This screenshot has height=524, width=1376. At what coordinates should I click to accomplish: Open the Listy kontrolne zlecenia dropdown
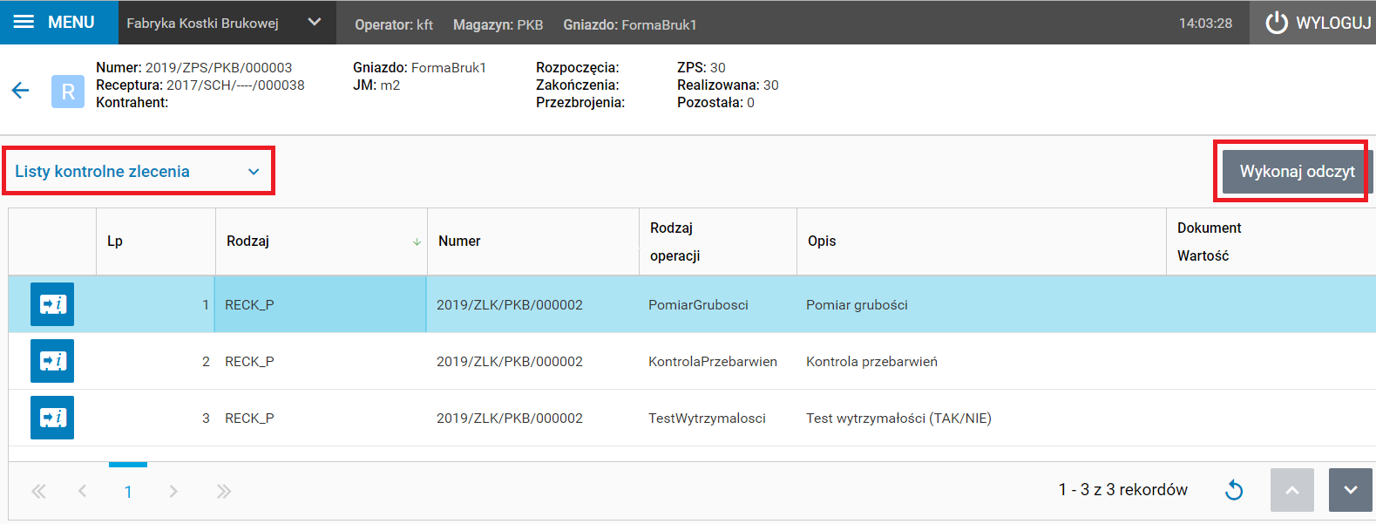[138, 171]
